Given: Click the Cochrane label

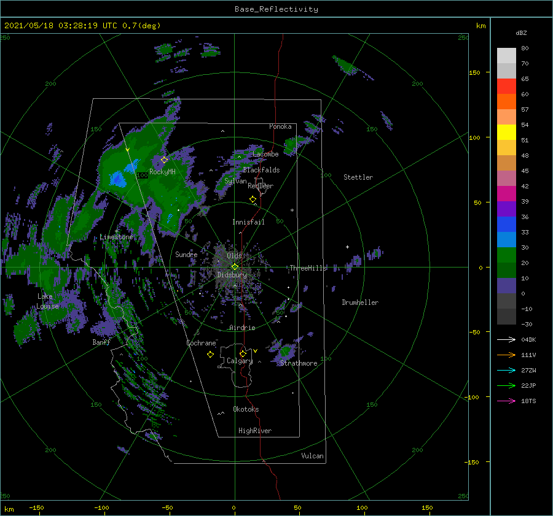Looking at the screenshot, I should coord(201,343).
